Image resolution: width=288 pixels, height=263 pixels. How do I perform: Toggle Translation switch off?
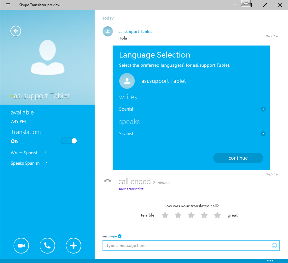(x=69, y=141)
